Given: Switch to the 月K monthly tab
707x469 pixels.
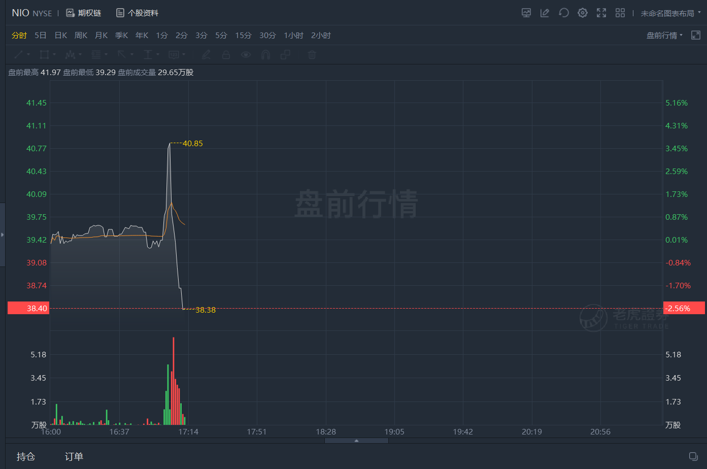Looking at the screenshot, I should [101, 36].
